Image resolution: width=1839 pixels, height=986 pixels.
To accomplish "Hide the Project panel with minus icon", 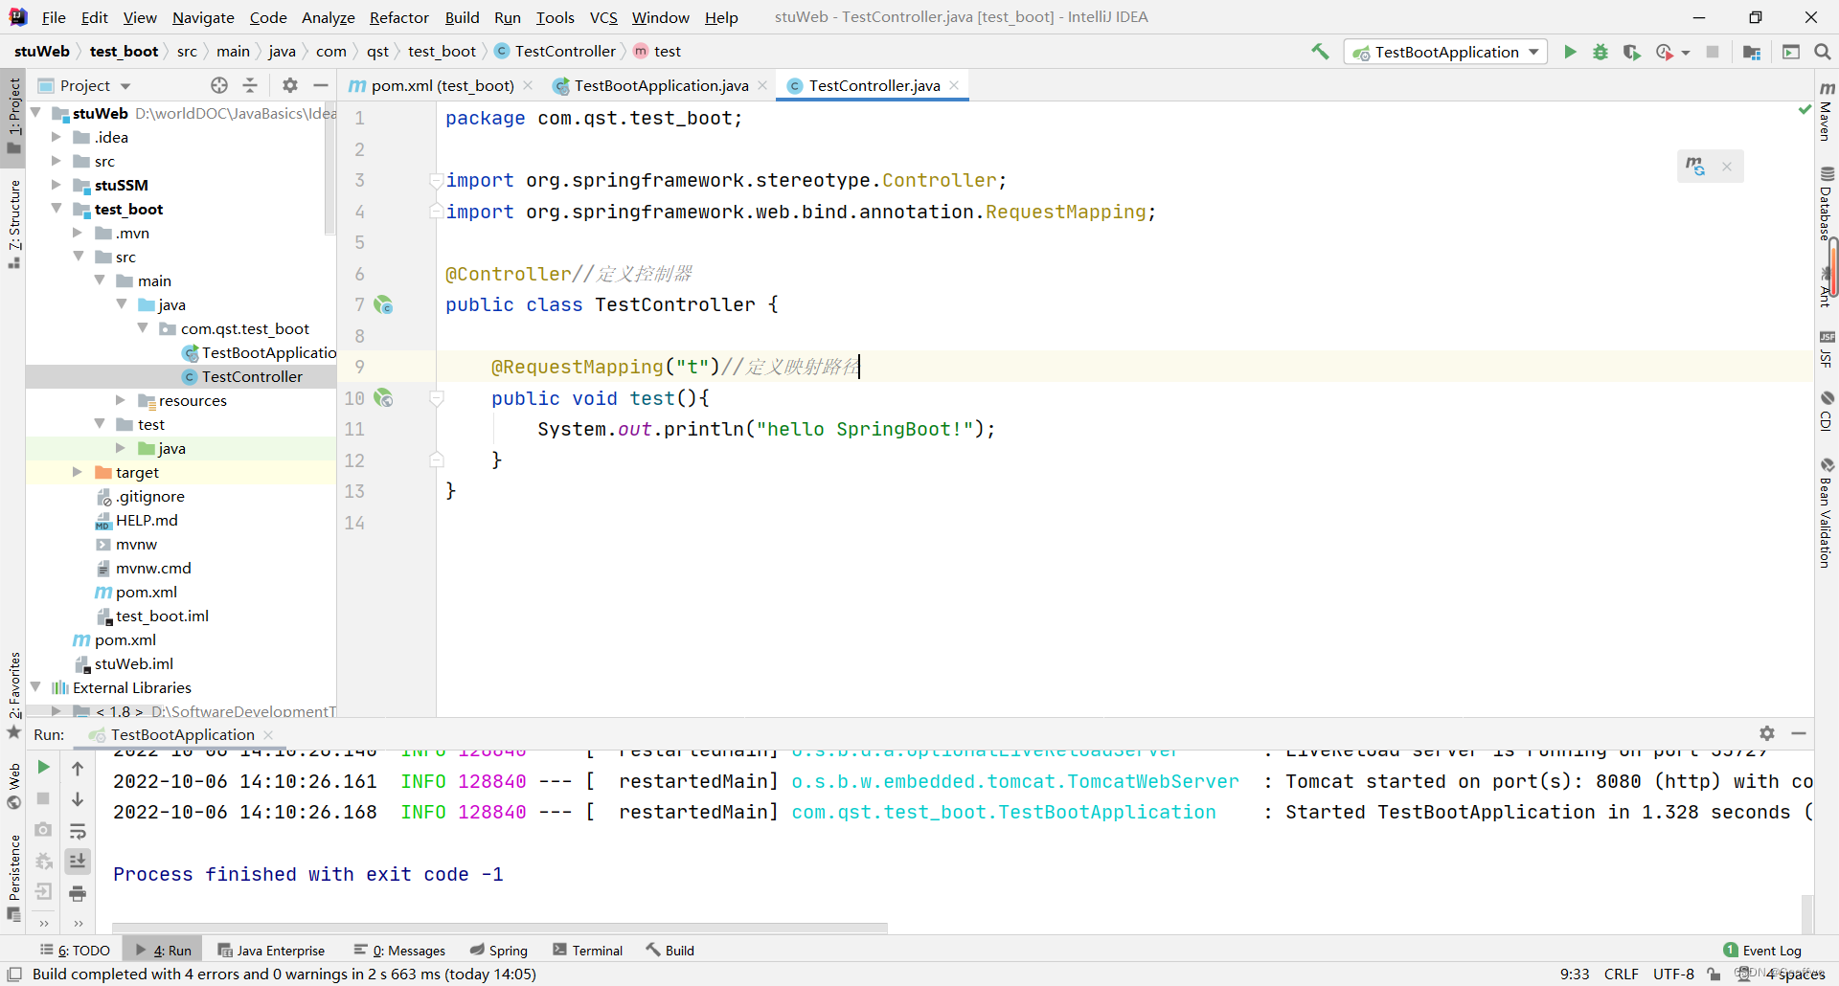I will (x=321, y=85).
